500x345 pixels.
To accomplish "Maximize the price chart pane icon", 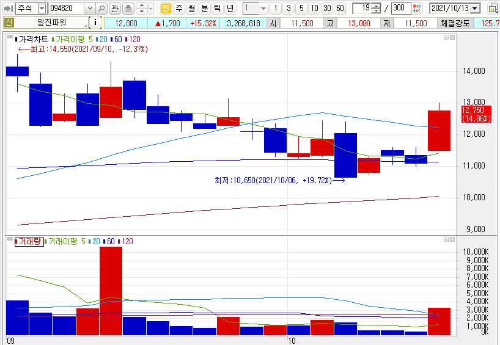I will pyautogui.click(x=446, y=37).
